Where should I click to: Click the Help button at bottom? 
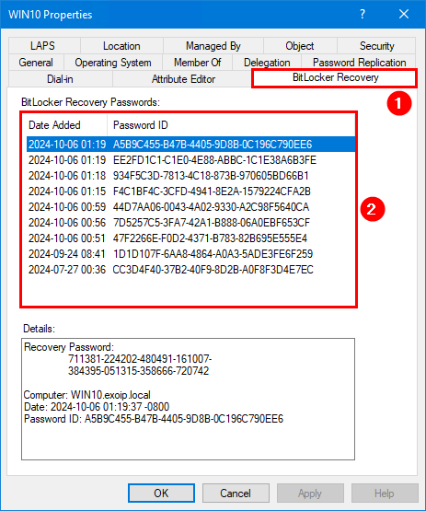click(385, 493)
